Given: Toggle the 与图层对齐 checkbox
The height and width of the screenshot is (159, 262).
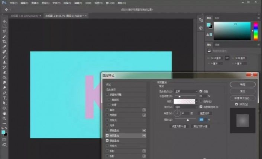Looking at the screenshot, I should coord(201,106).
